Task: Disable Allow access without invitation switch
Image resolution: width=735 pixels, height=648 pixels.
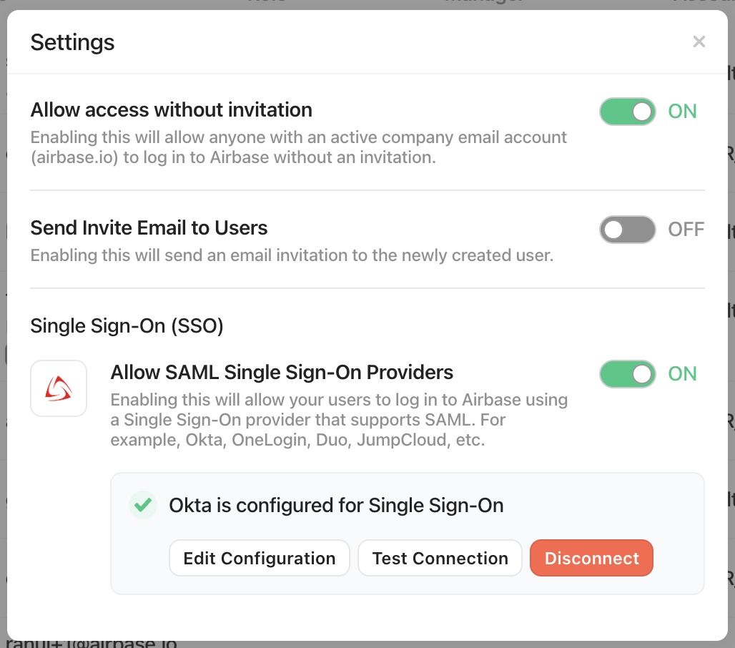Action: click(x=627, y=112)
